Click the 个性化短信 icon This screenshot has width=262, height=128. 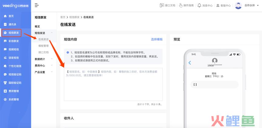(5, 66)
